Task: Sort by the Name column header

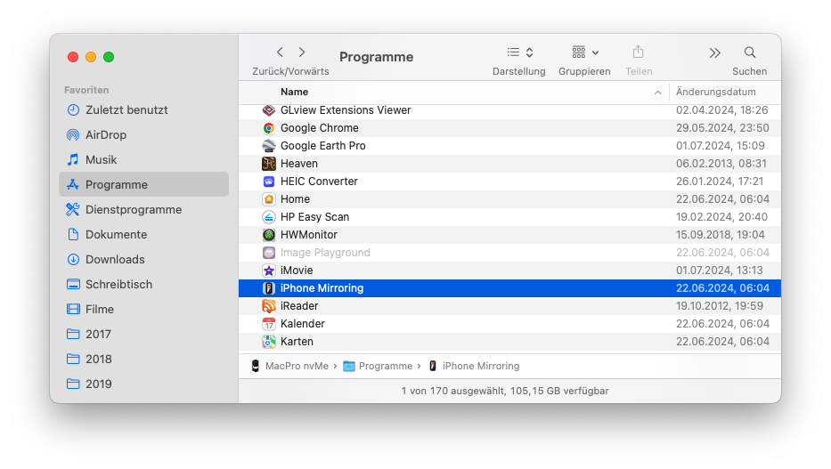Action: (x=294, y=92)
